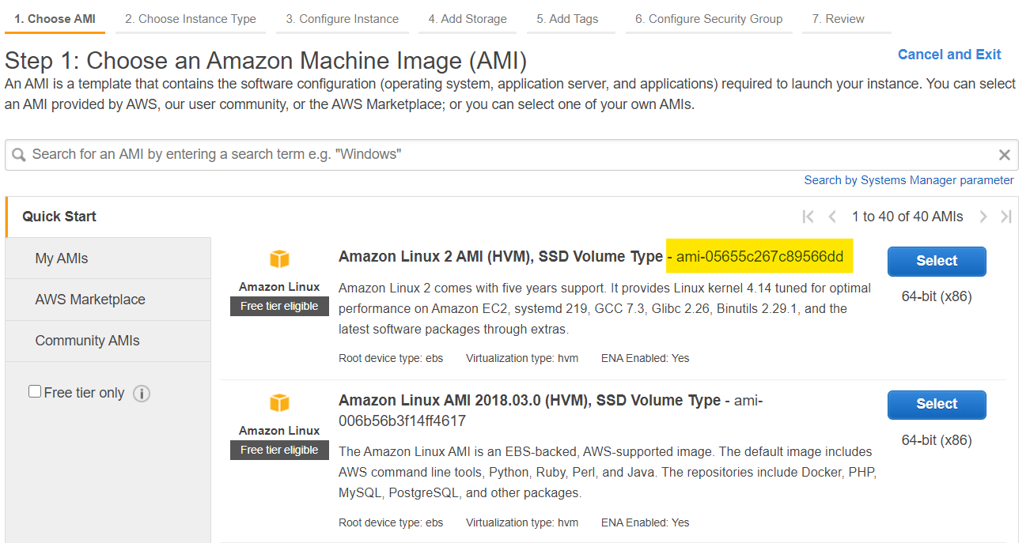Screen dimensions: 1030x543
Task: Click Cancel and Exit link
Action: click(949, 55)
